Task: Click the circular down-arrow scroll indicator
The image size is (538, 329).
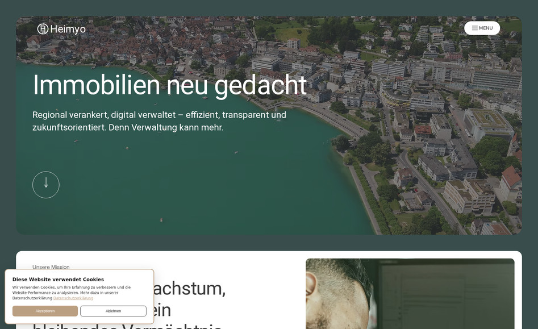Action: click(x=45, y=184)
